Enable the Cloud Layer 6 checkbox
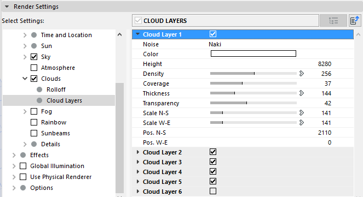 coord(213,191)
